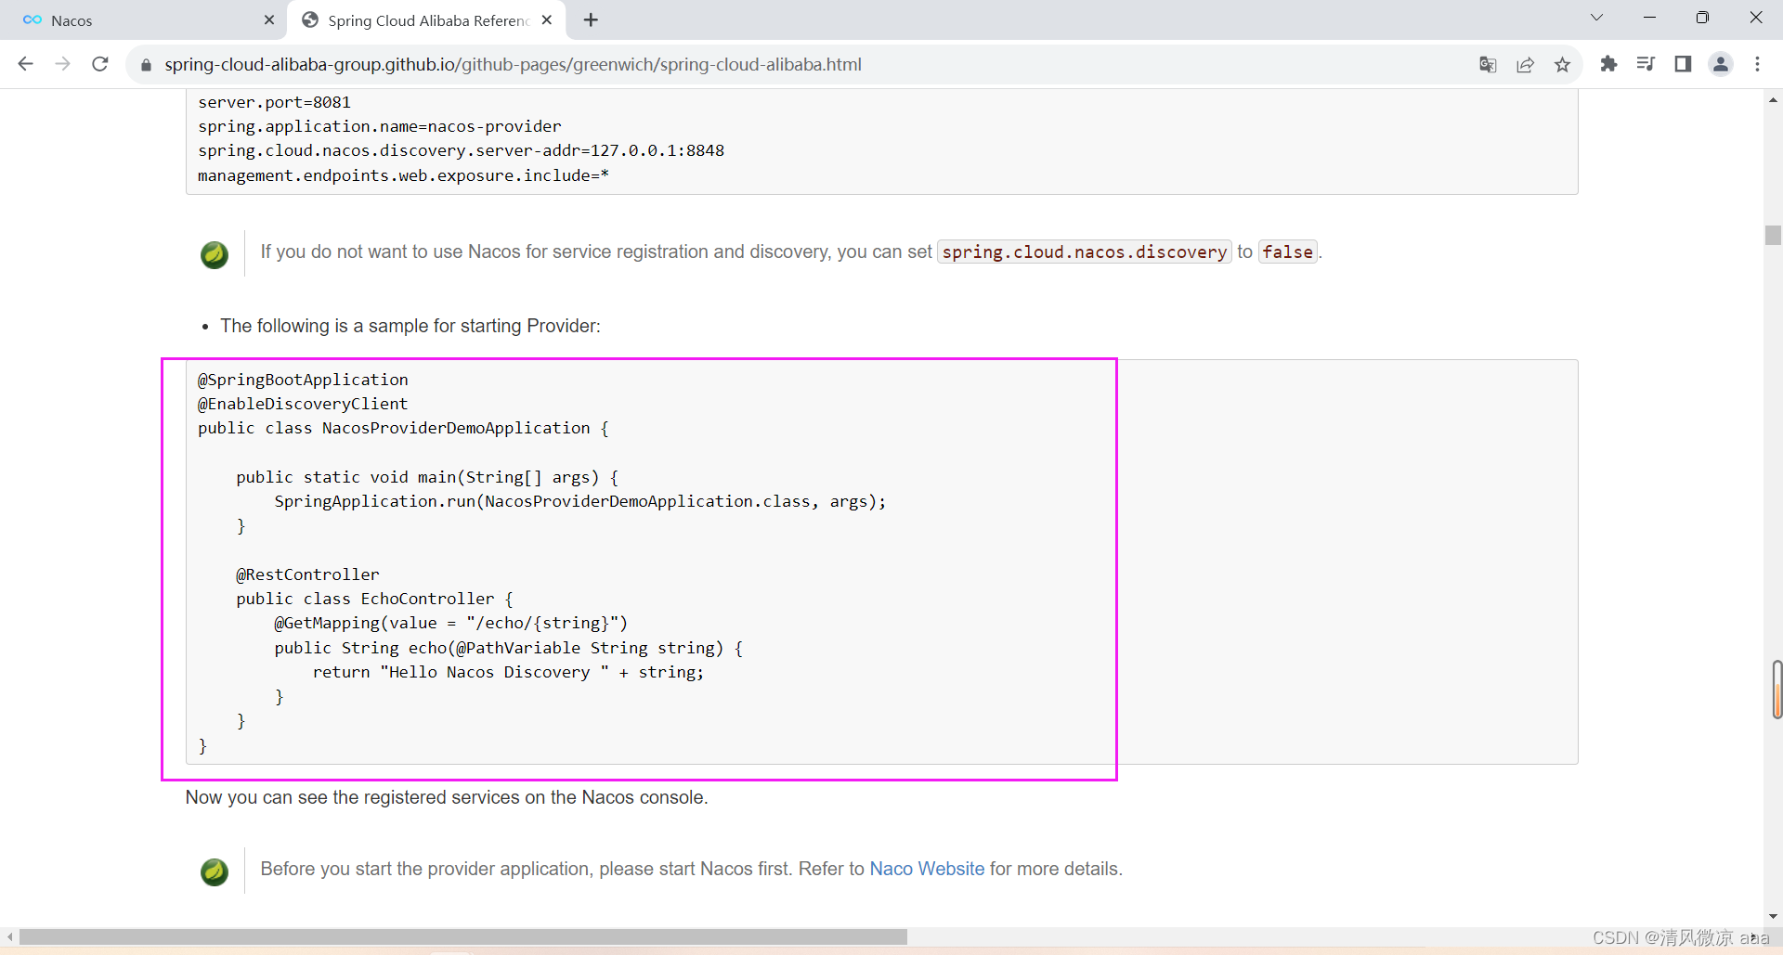
Task: Go back to the previous page
Action: pyautogui.click(x=25, y=64)
